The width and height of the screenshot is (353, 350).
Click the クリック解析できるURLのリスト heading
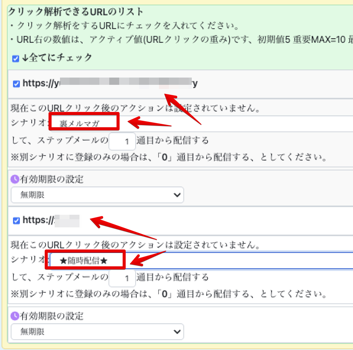(76, 12)
